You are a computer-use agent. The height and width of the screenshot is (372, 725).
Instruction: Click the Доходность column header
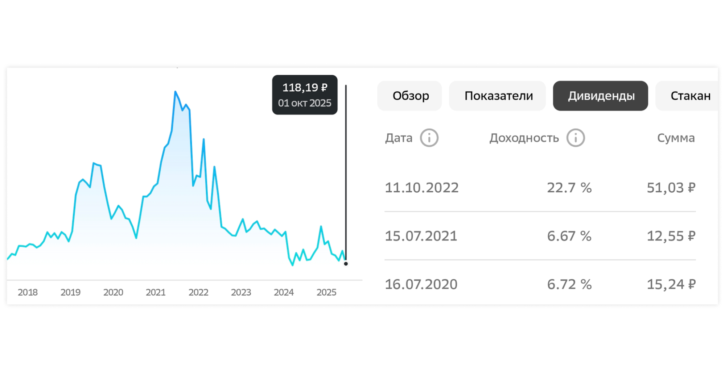(x=524, y=138)
